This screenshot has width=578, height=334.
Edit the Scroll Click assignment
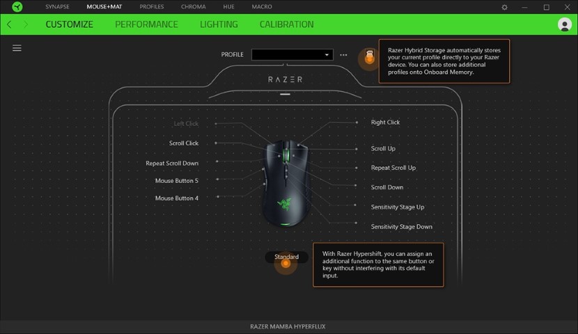[184, 143]
